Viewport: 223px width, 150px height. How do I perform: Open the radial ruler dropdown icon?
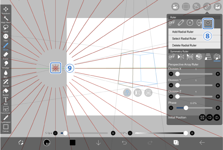(208, 23)
